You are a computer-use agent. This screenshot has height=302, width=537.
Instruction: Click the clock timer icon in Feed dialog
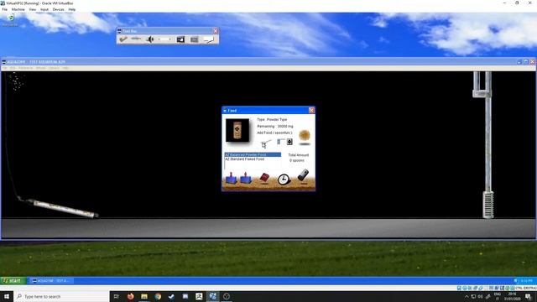pyautogui.click(x=284, y=180)
